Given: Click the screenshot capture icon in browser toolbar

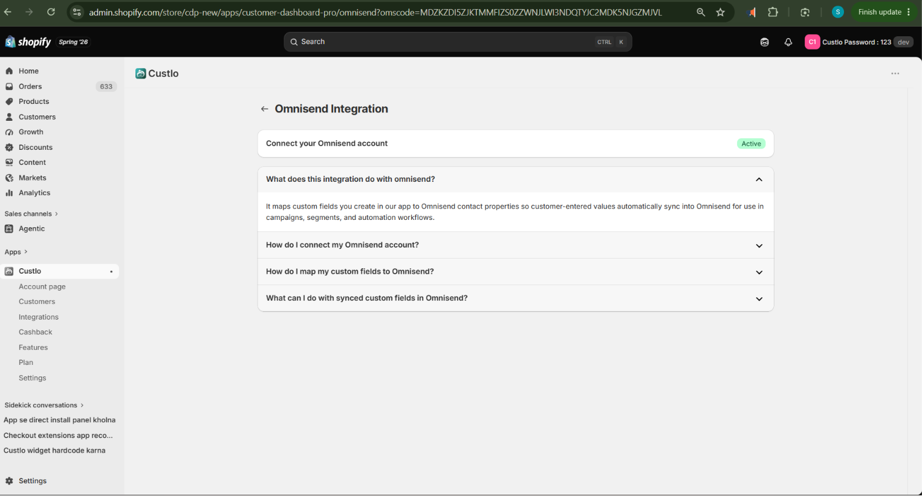Looking at the screenshot, I should coord(805,12).
